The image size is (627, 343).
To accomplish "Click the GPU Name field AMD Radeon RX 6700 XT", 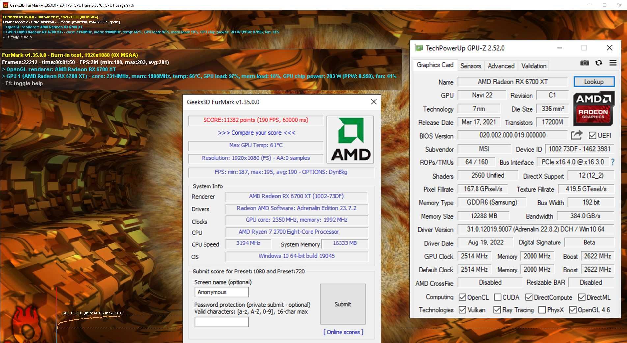I will pos(513,82).
